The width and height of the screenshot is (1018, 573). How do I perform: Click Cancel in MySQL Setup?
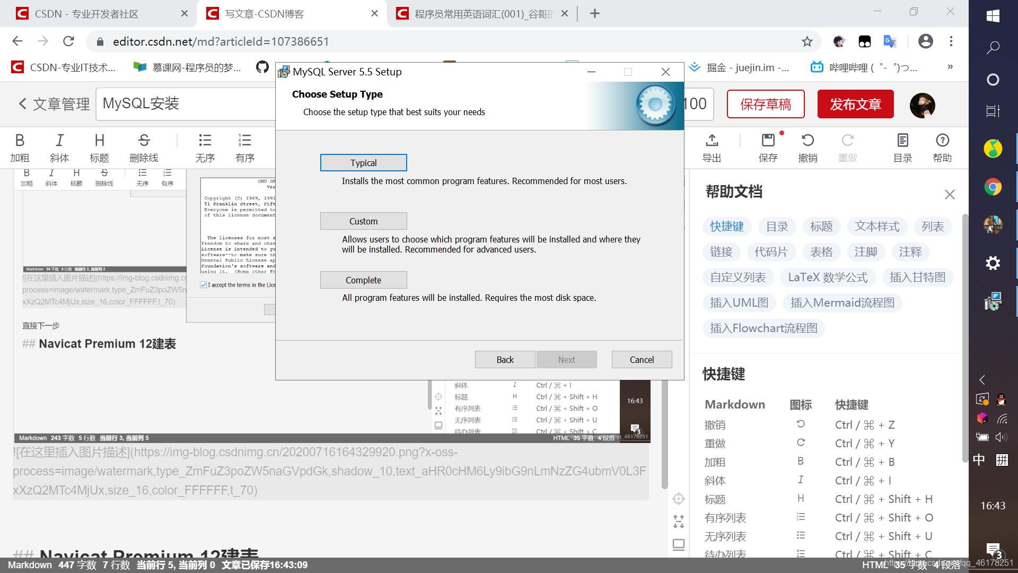tap(642, 360)
